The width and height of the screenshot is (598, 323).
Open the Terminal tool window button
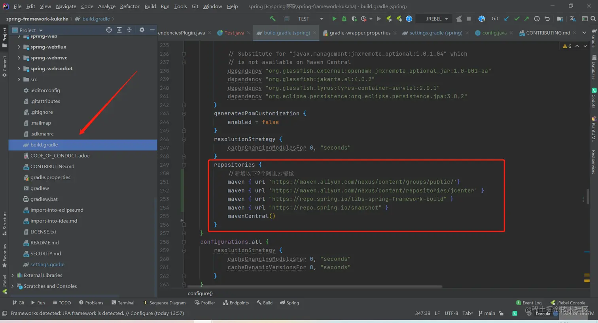coord(123,303)
